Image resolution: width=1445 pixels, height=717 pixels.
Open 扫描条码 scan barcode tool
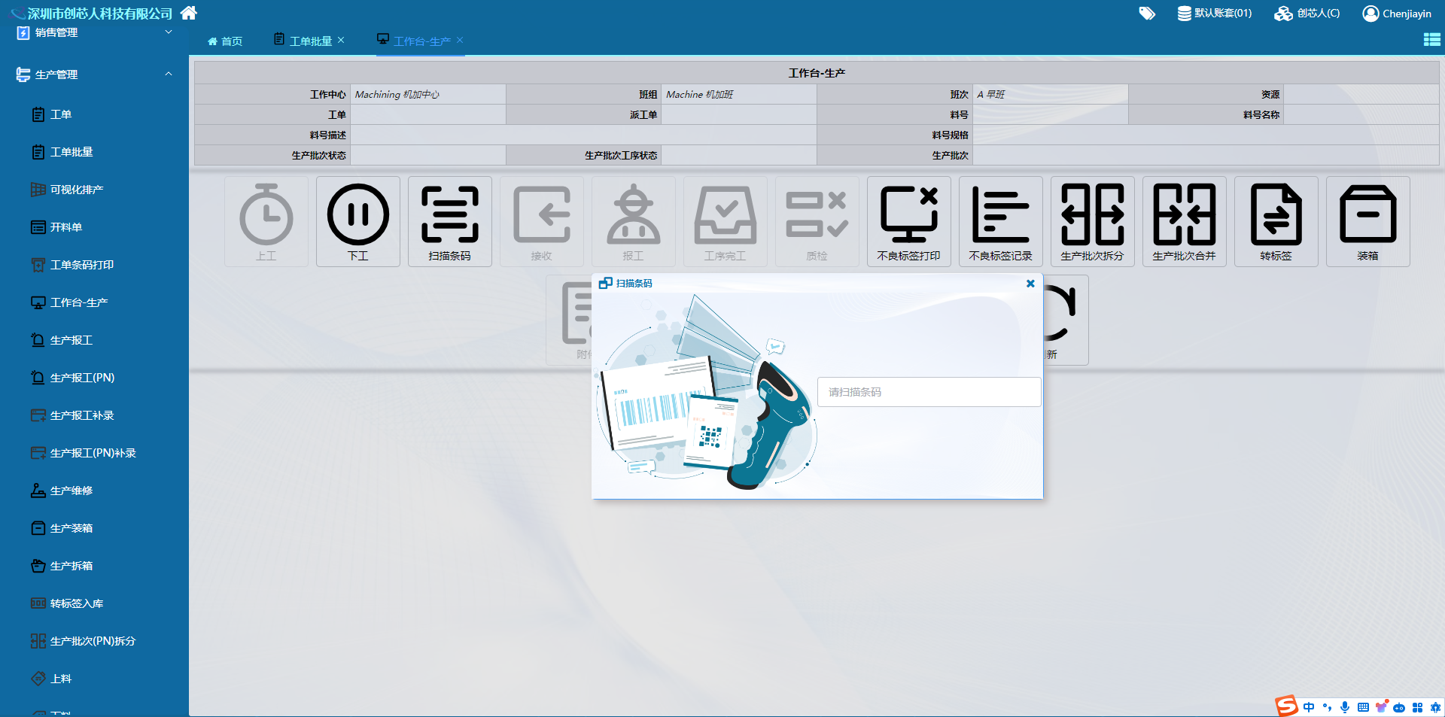pyautogui.click(x=450, y=221)
